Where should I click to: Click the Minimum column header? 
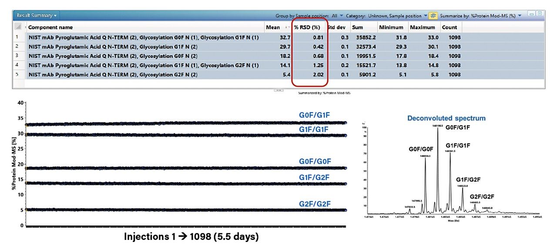click(x=391, y=27)
